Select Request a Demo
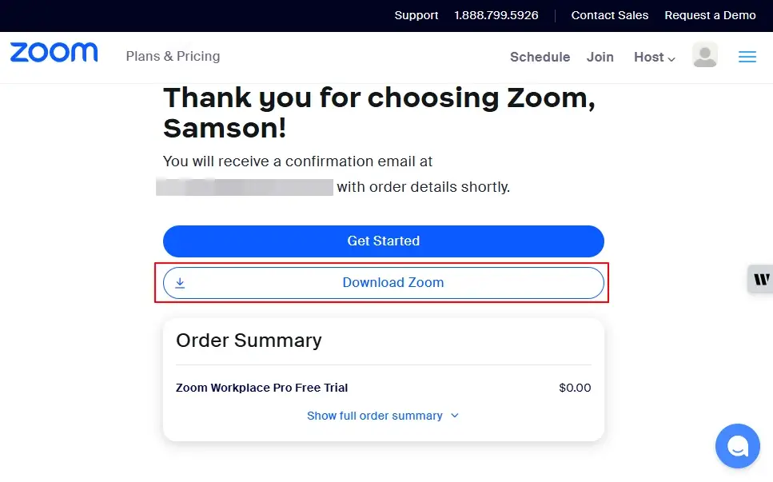The image size is (773, 482). tap(710, 15)
